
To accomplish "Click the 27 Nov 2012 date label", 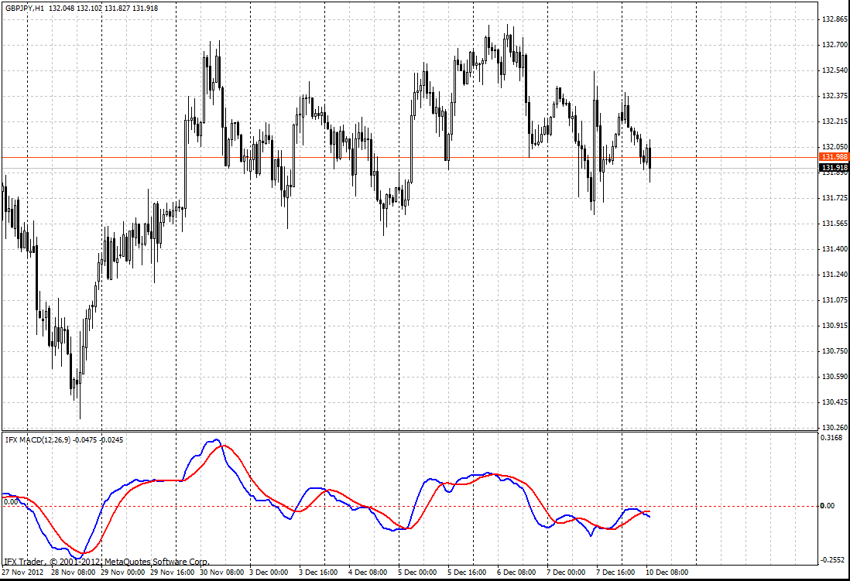I will [23, 572].
